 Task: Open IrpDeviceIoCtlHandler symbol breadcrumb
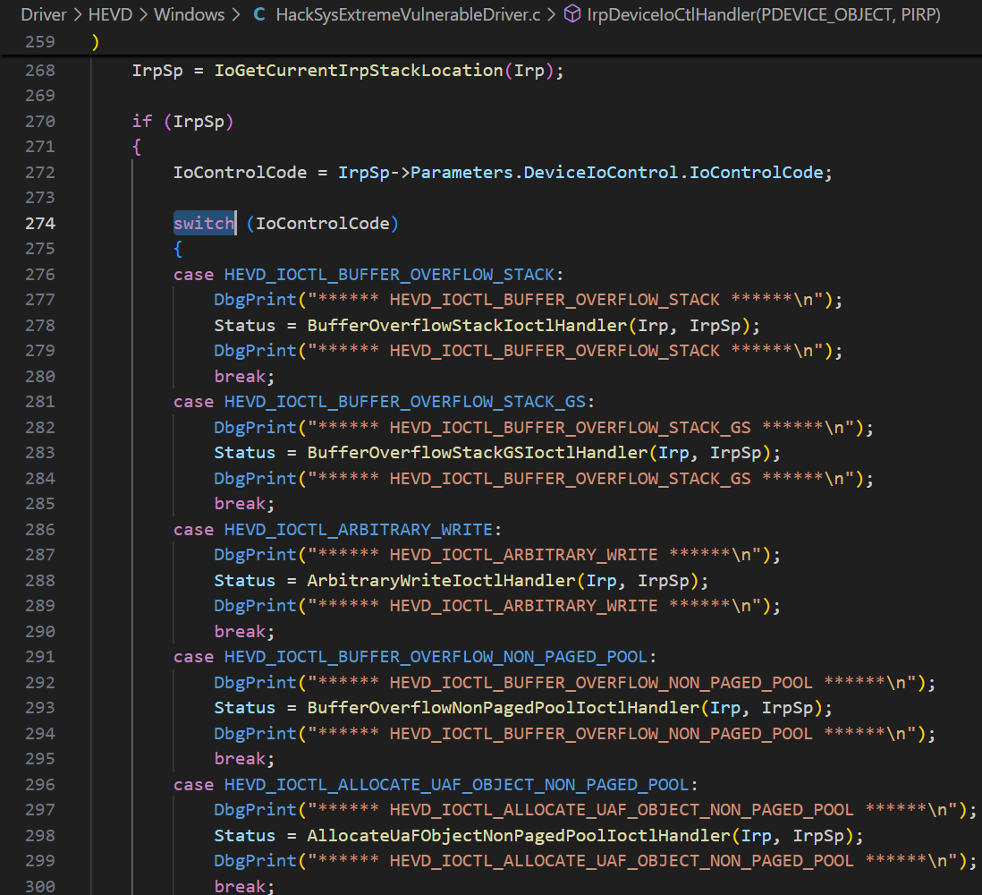[764, 14]
